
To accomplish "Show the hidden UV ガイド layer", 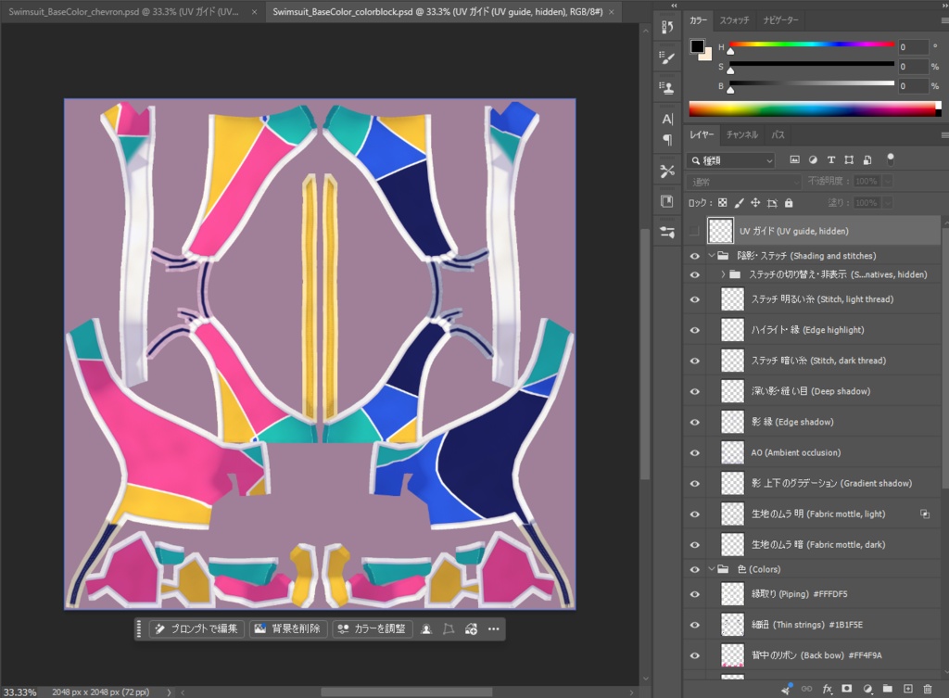I will pos(694,231).
